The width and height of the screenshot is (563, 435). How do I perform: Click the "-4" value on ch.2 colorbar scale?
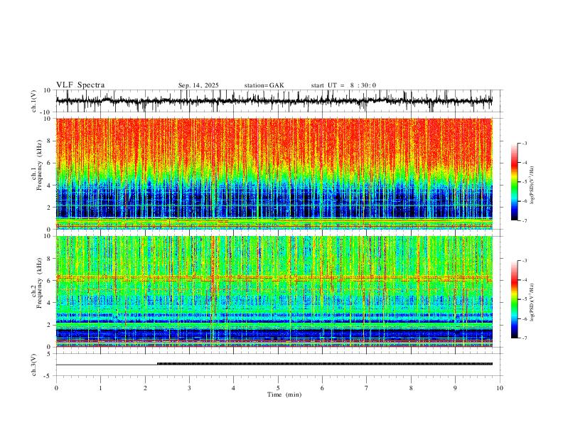click(525, 280)
